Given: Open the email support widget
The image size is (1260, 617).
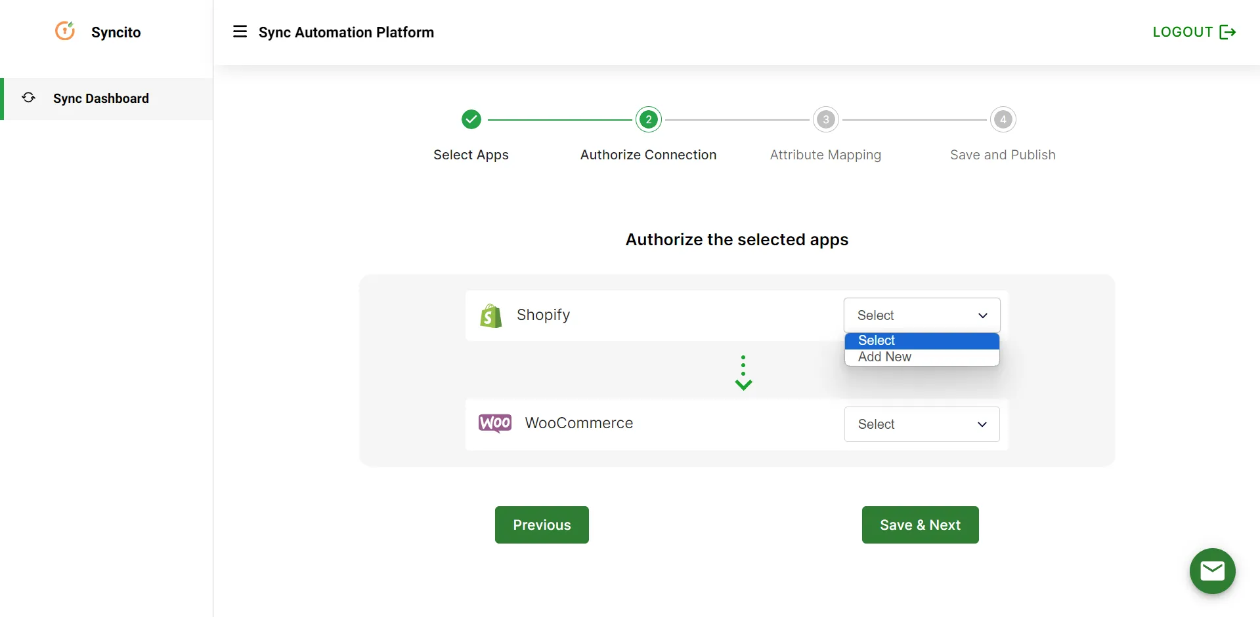Looking at the screenshot, I should click(1212, 571).
